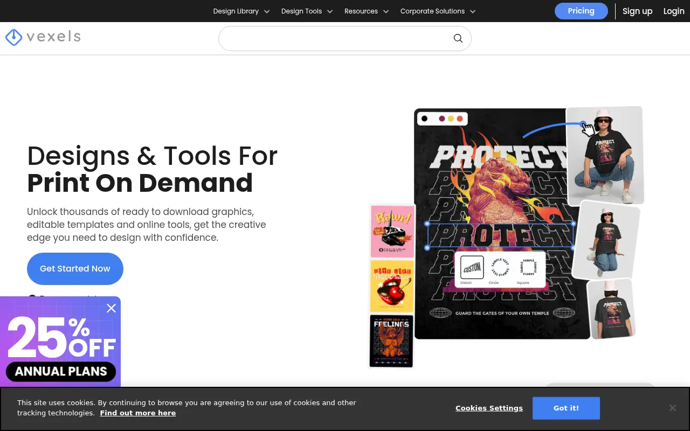The width and height of the screenshot is (690, 431).
Task: Click the Custom distort text style icon
Action: click(472, 267)
